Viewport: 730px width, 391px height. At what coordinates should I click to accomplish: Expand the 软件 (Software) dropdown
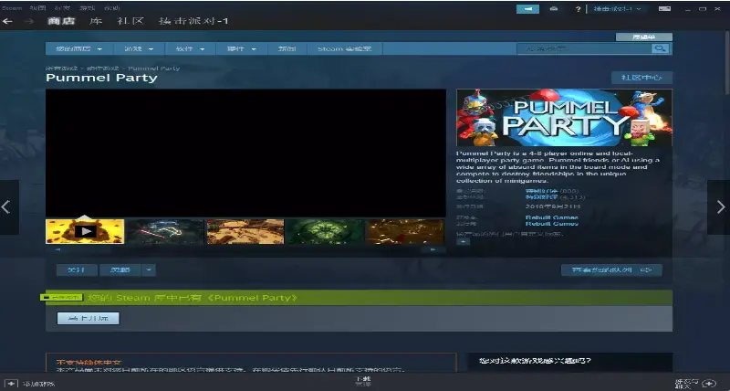(190, 49)
